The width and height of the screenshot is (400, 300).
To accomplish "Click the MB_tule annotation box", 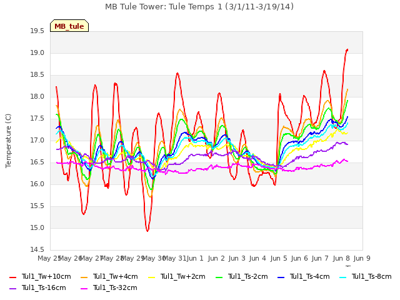I will (69, 26).
